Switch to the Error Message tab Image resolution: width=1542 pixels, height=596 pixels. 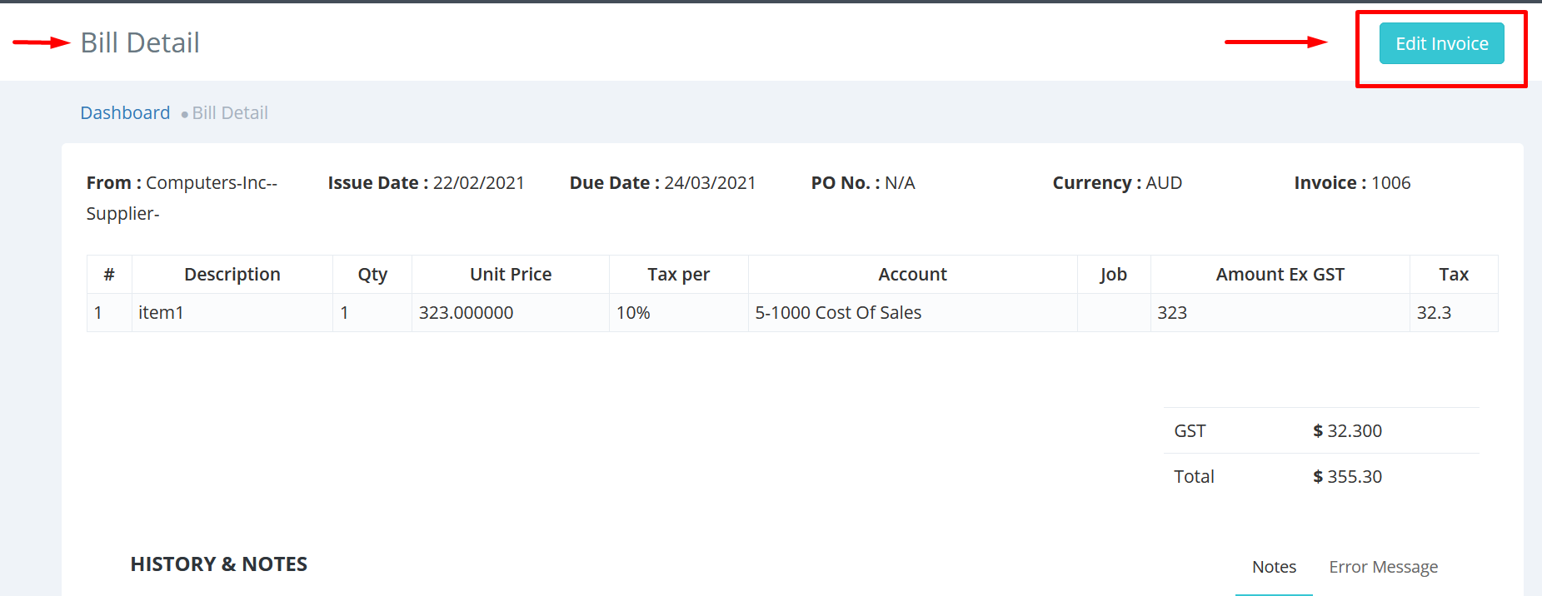[x=1383, y=567]
